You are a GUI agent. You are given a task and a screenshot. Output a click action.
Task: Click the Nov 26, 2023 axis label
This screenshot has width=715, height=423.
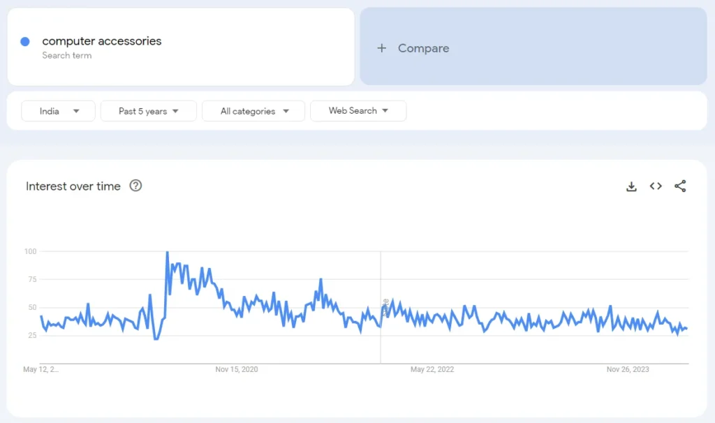coord(627,369)
